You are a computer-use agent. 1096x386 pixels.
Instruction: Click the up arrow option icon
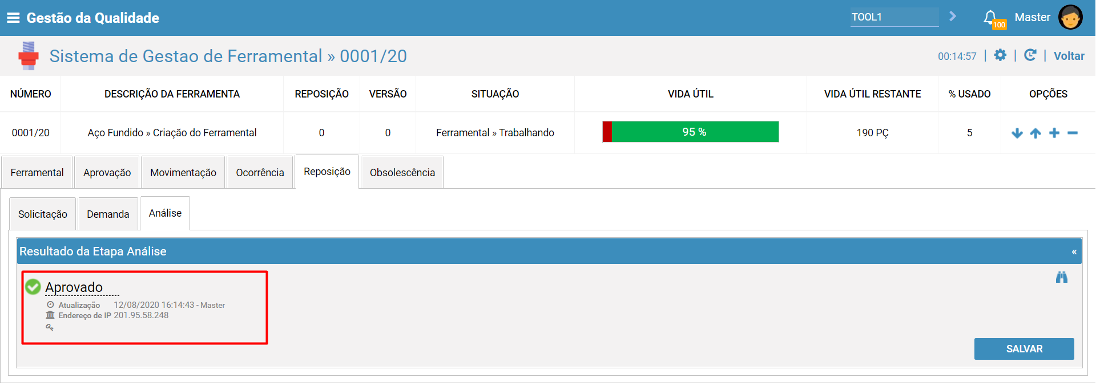[1035, 133]
